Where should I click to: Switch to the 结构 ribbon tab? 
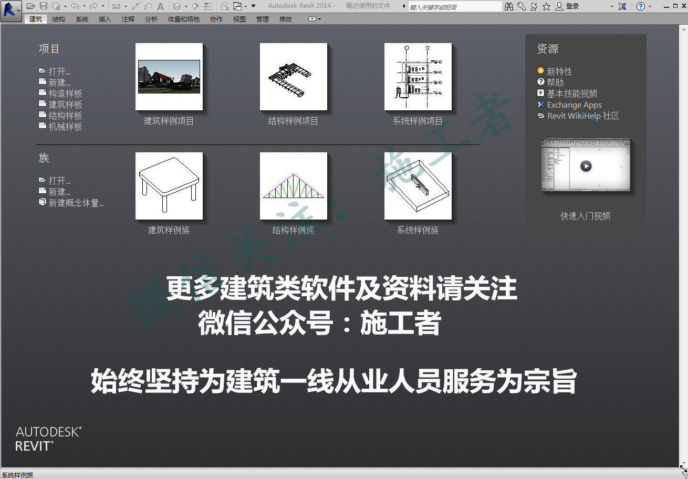tap(59, 19)
